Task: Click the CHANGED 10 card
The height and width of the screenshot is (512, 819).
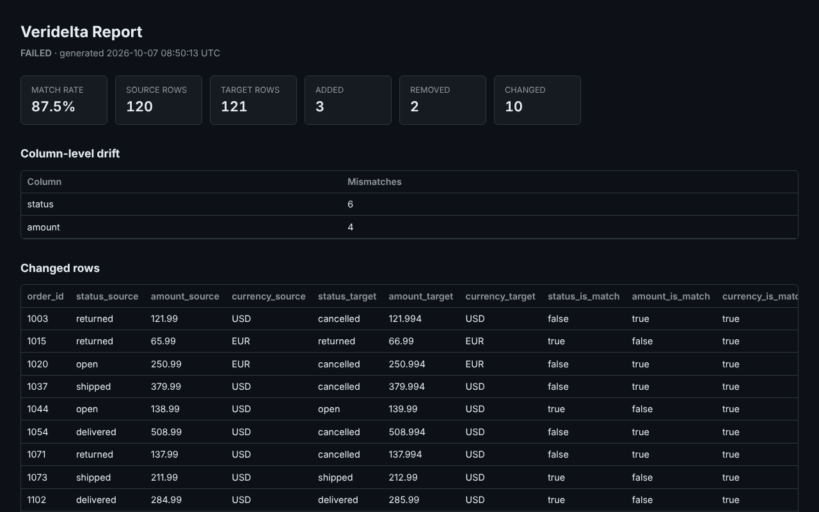Action: (537, 100)
